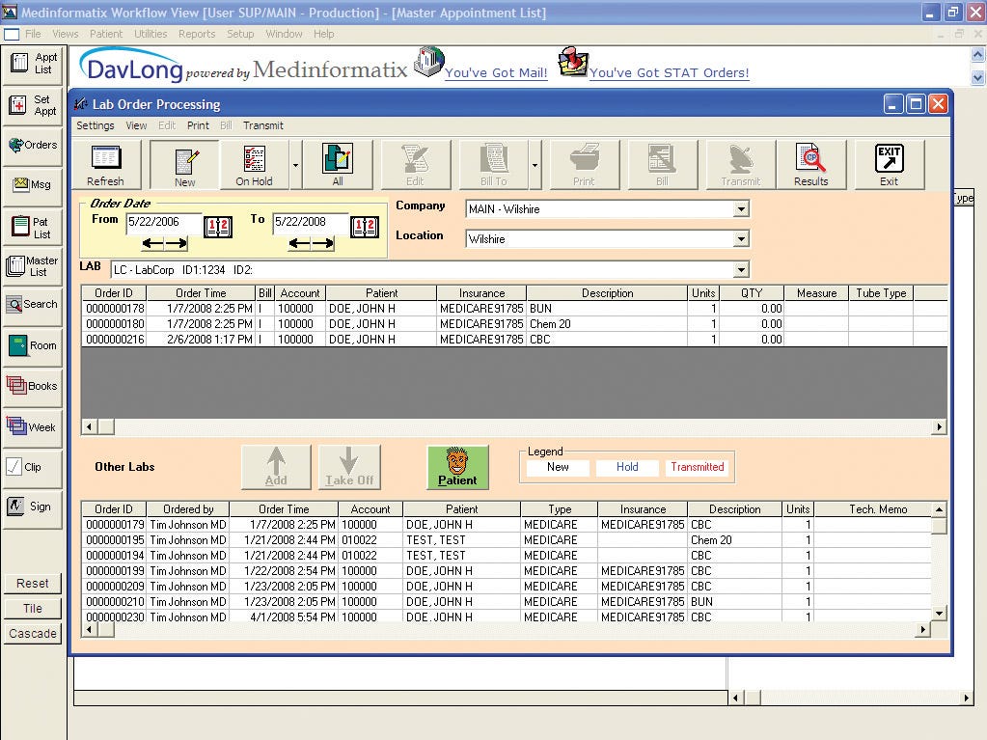Open the Transmit menu
This screenshot has width=987, height=740.
[x=263, y=125]
